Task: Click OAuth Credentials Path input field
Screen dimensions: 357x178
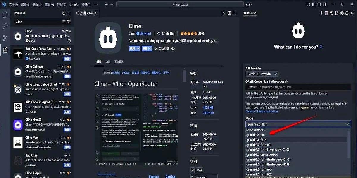Action: pos(298,87)
